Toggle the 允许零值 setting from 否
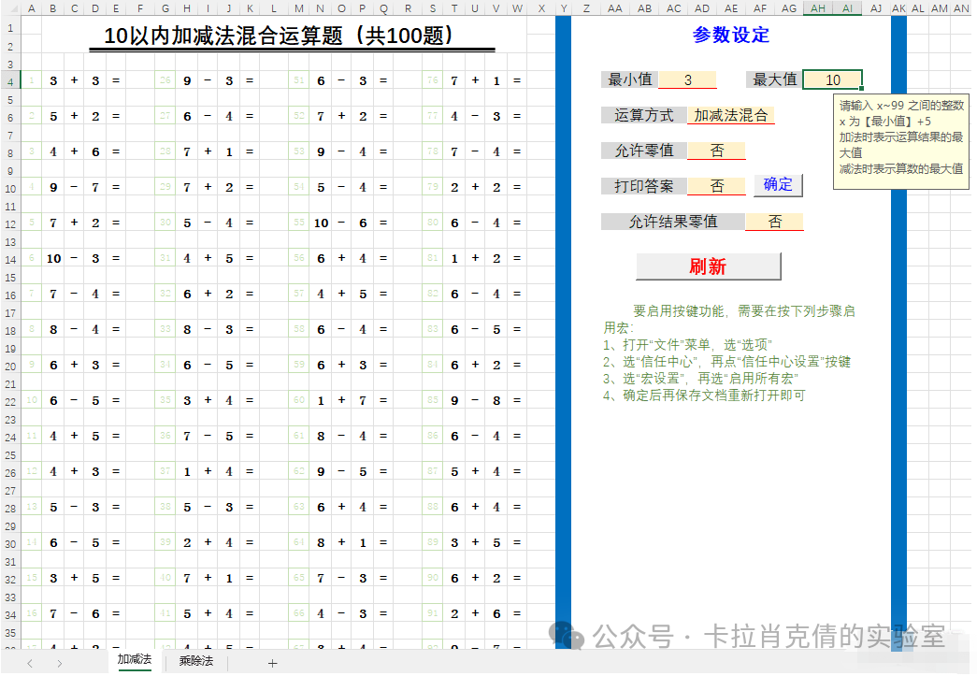 click(716, 150)
